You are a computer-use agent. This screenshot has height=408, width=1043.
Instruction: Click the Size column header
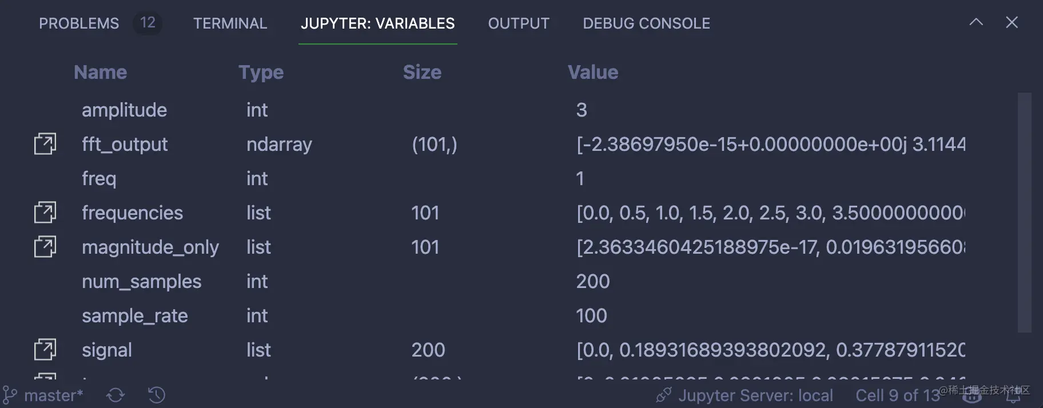click(422, 73)
